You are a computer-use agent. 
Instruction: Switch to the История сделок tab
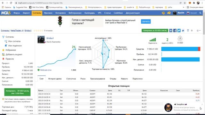pos(55,79)
